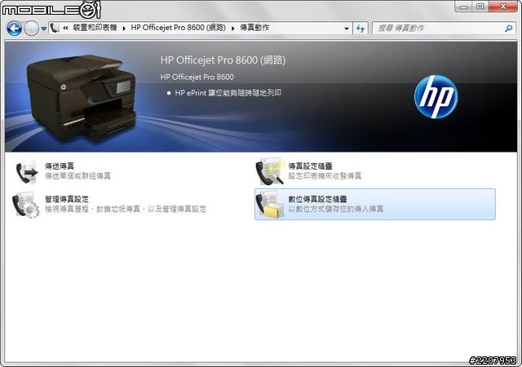Go to 裝置和印表機 breadcrumb
The image size is (522, 367).
95,28
